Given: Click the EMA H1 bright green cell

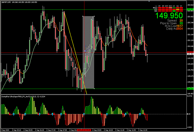Looking at the screenshot, I should 174,11.
